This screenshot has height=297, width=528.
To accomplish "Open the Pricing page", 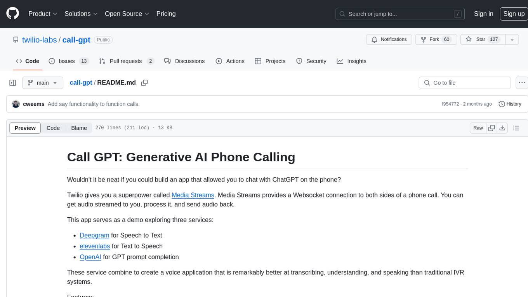I will click(166, 14).
